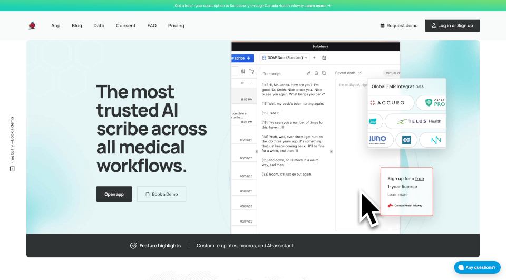Click the edit pencil icon in Transcript header

click(308, 73)
